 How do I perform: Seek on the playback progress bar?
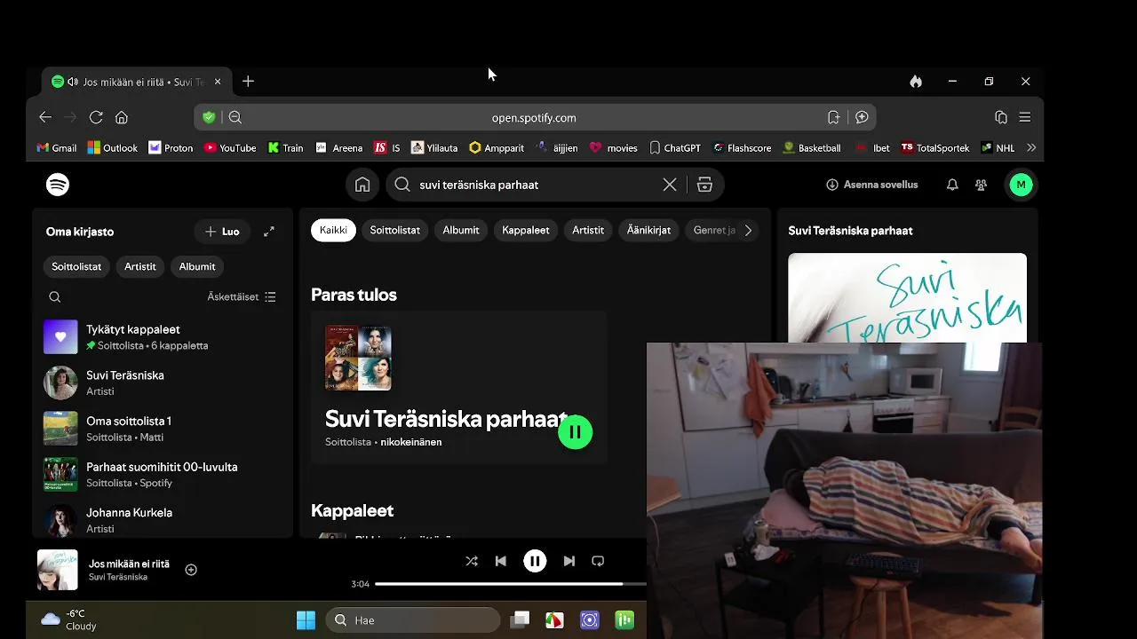(x=511, y=584)
